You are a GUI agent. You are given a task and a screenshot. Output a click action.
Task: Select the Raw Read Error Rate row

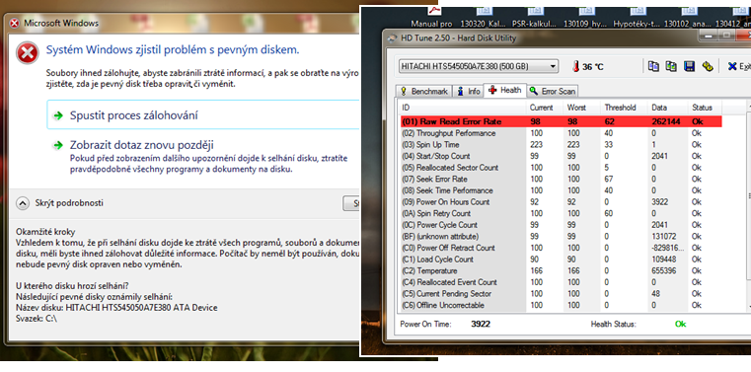click(561, 121)
